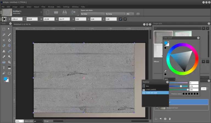Toggle Background layer visibility checkbox
Viewport: 211px width, 123px height.
coord(157,108)
